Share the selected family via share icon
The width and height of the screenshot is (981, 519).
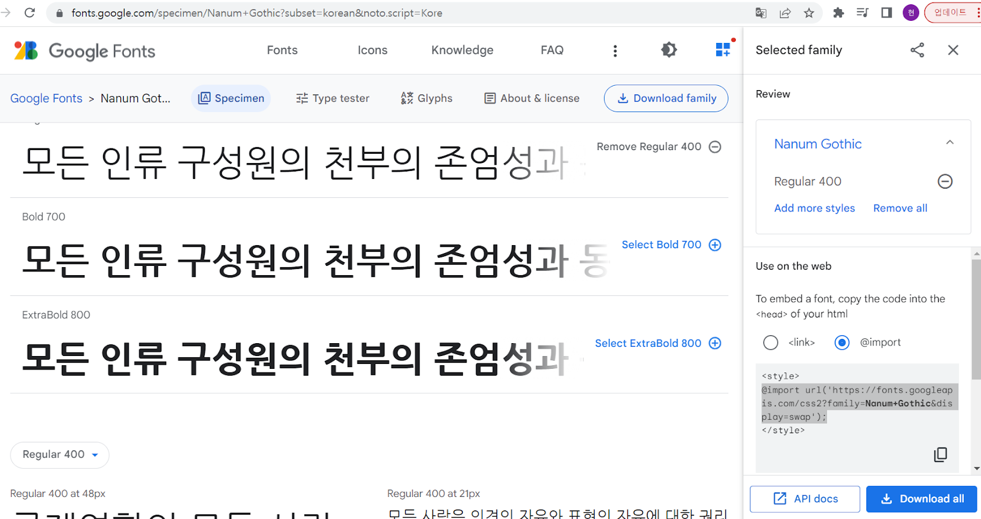point(917,50)
